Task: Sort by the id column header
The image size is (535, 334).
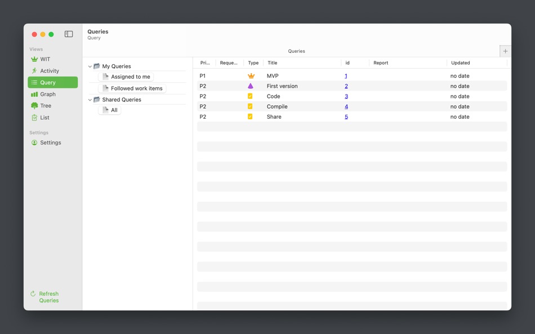Action: click(x=347, y=63)
